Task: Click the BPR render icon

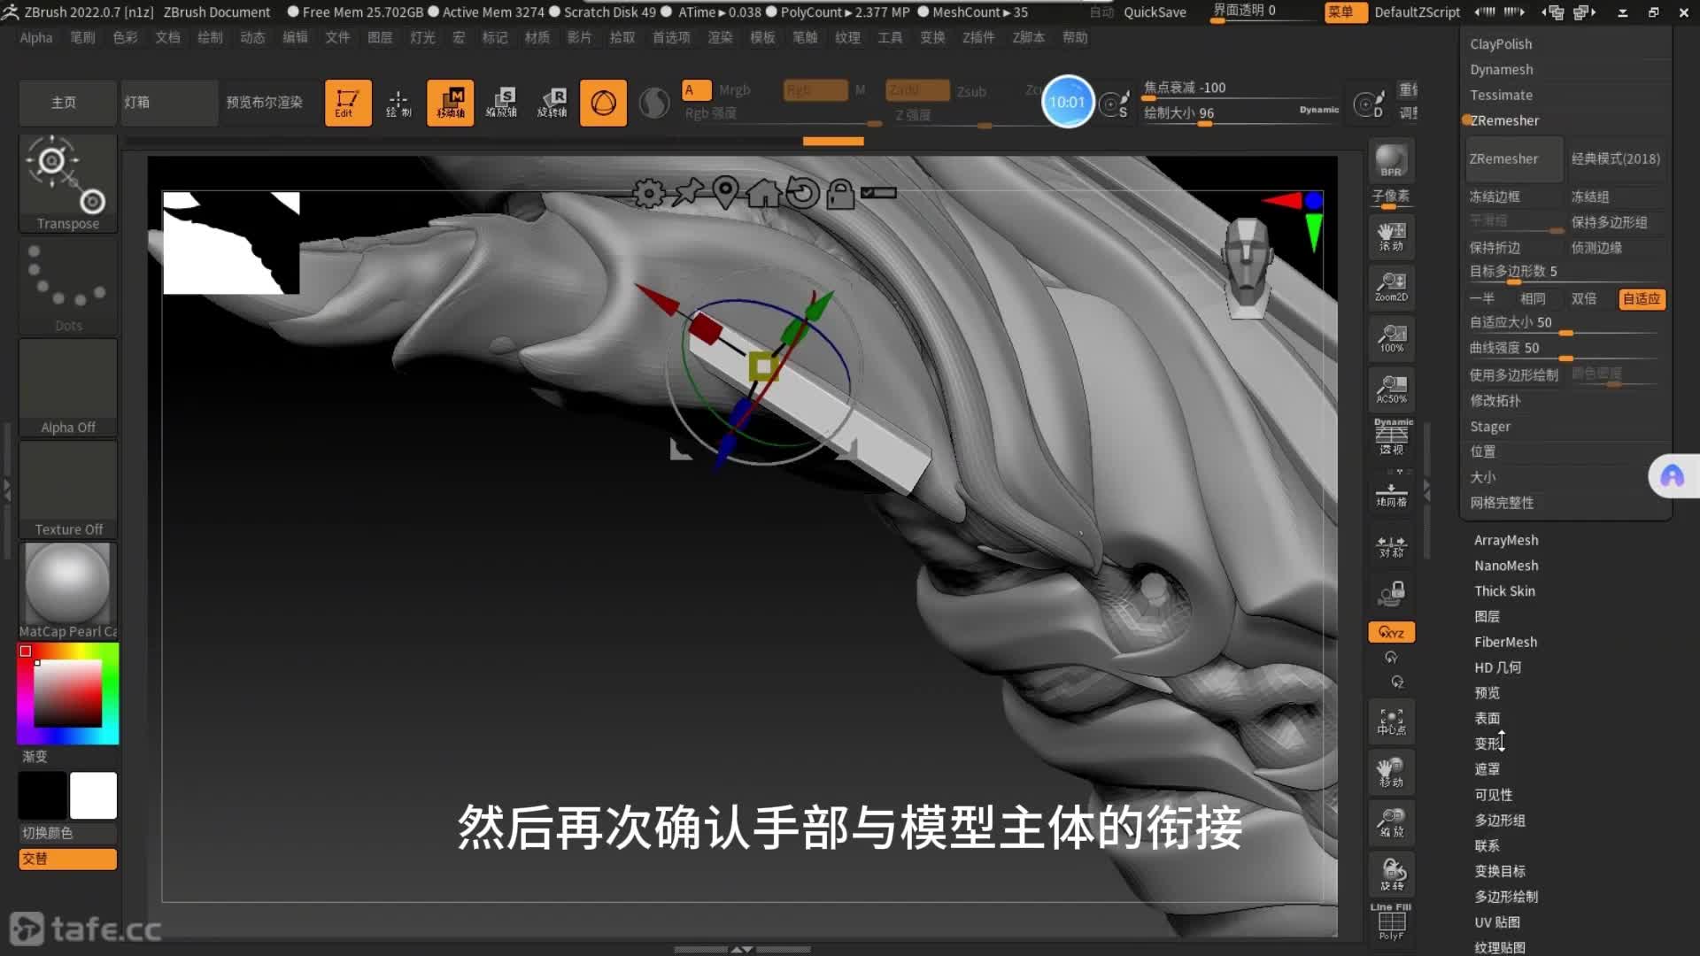Action: pos(1391,160)
